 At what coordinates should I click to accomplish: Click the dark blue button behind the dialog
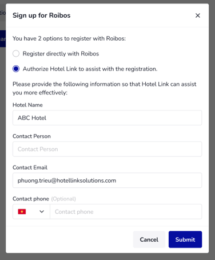tap(3, 38)
